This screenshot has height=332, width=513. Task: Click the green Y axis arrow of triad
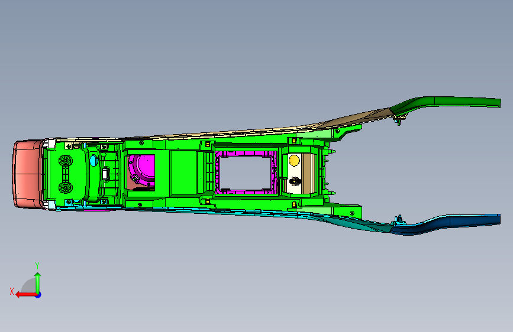38,282
